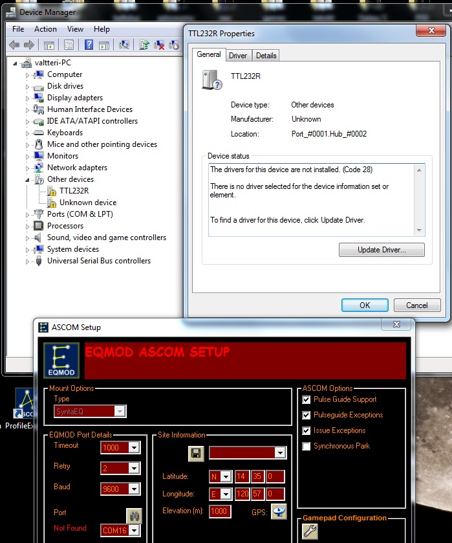Viewport: 452px width, 543px height.
Task: Click the Uninstall device toolbar icon
Action: point(159,45)
